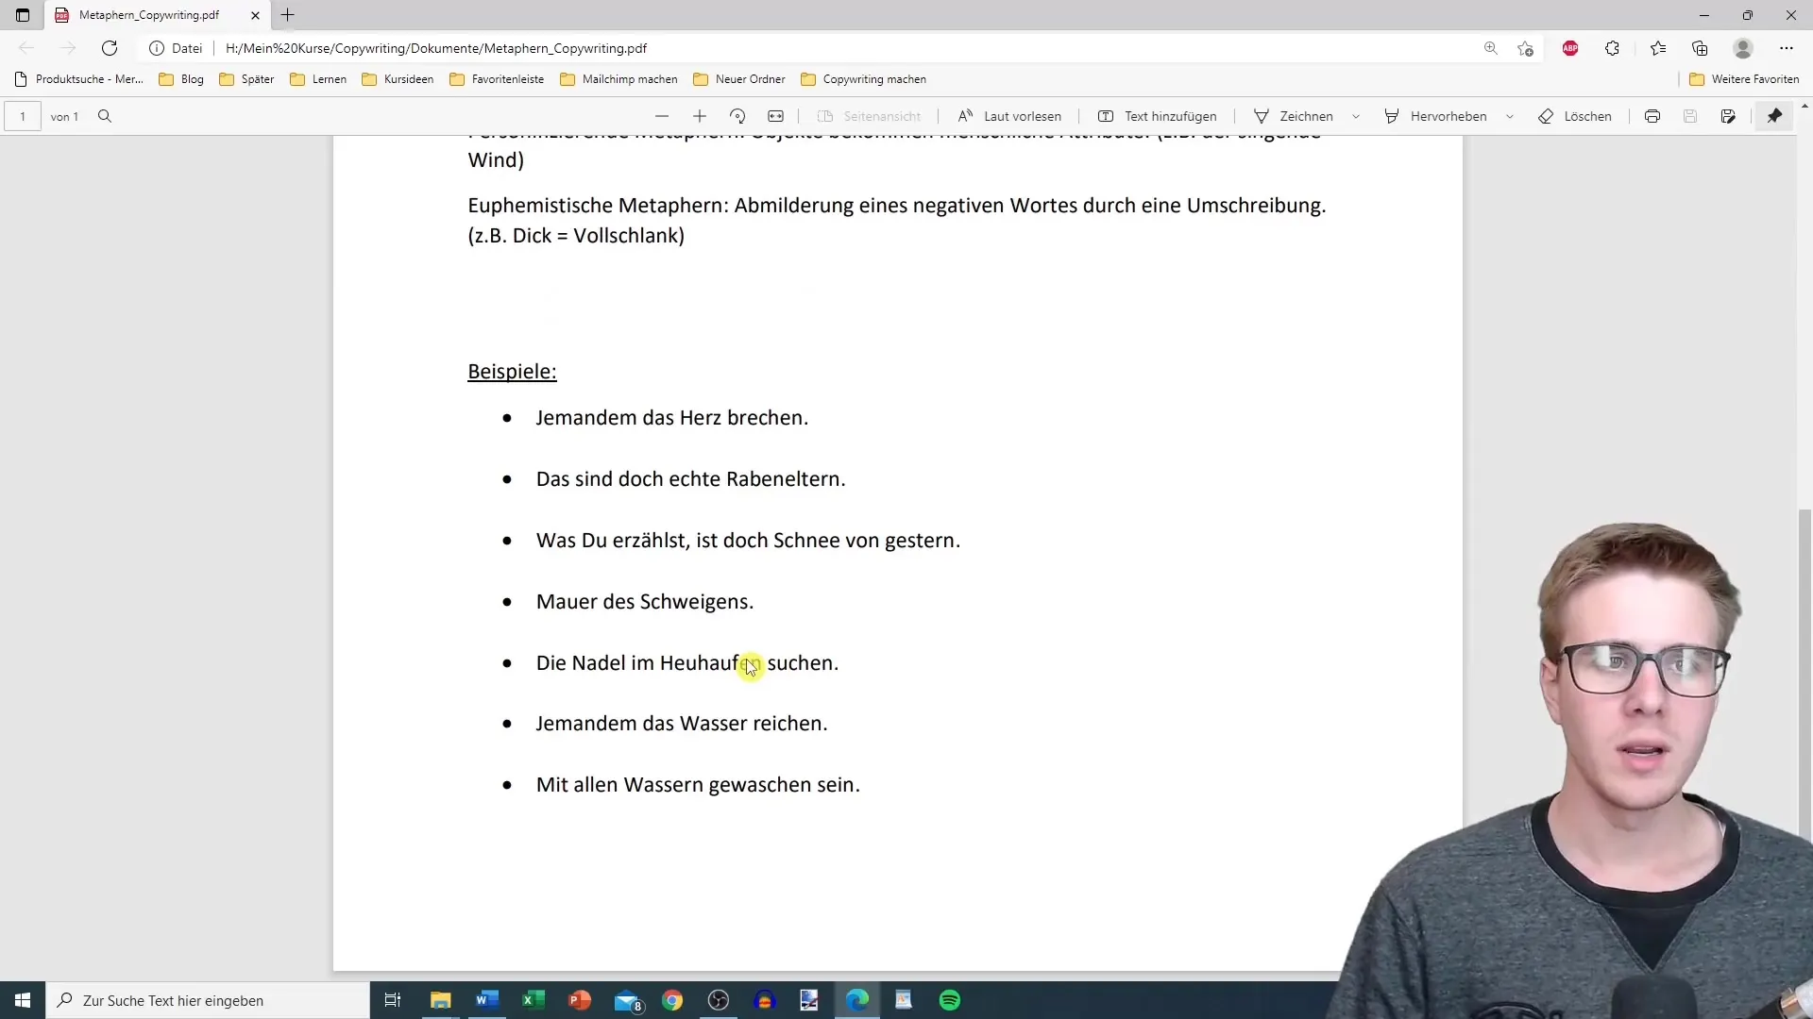Viewport: 1813px width, 1019px height.
Task: Click the Beispiele heading
Action: coord(512,372)
